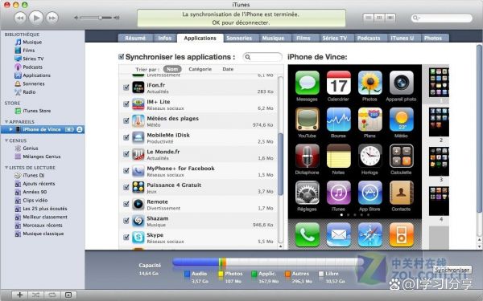Viewport: 483px width, 301px height.
Task: Click the Synchroniser button
Action: [x=452, y=270]
